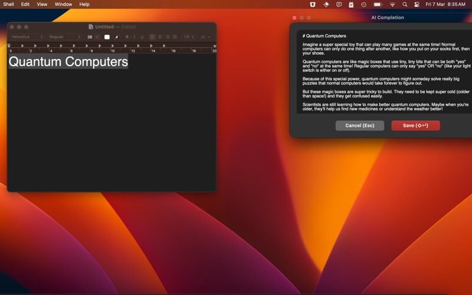Open the diamond-shaped menu bar app icon
472x295 pixels.
tap(326, 5)
